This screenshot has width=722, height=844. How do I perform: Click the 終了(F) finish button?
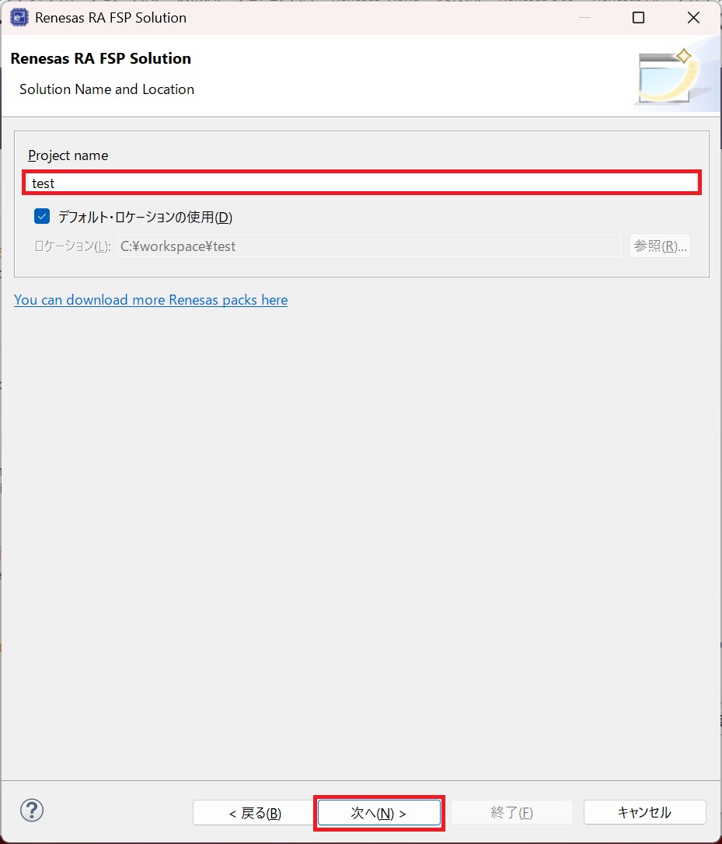[x=512, y=812]
